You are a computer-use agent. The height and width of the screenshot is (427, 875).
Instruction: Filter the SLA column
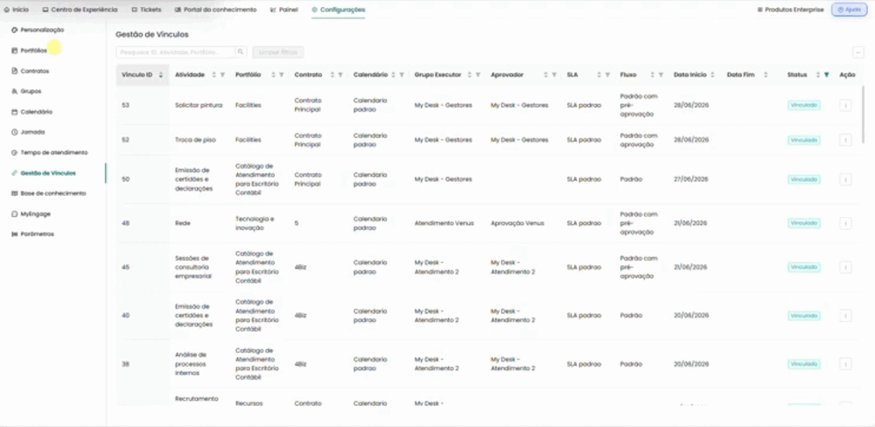coord(607,74)
